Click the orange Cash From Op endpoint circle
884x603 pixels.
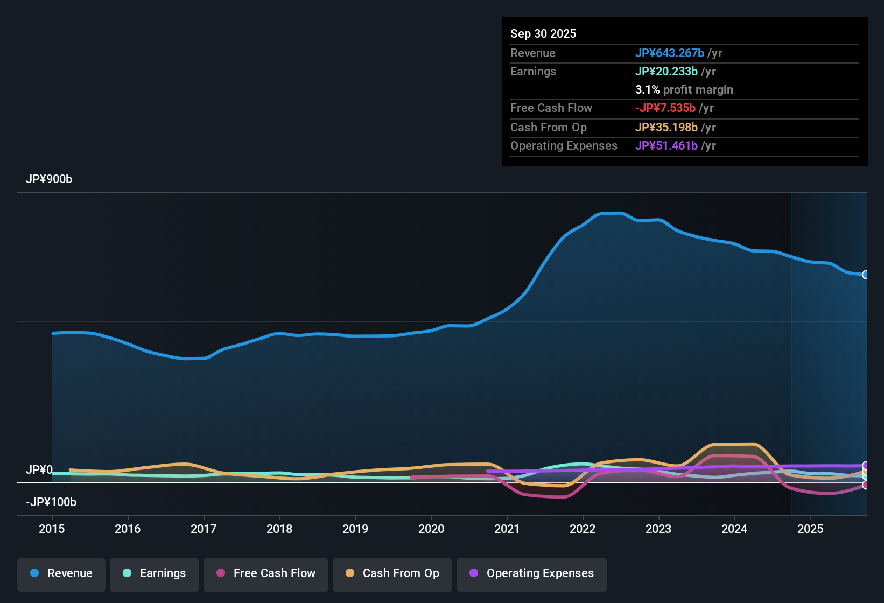865,472
